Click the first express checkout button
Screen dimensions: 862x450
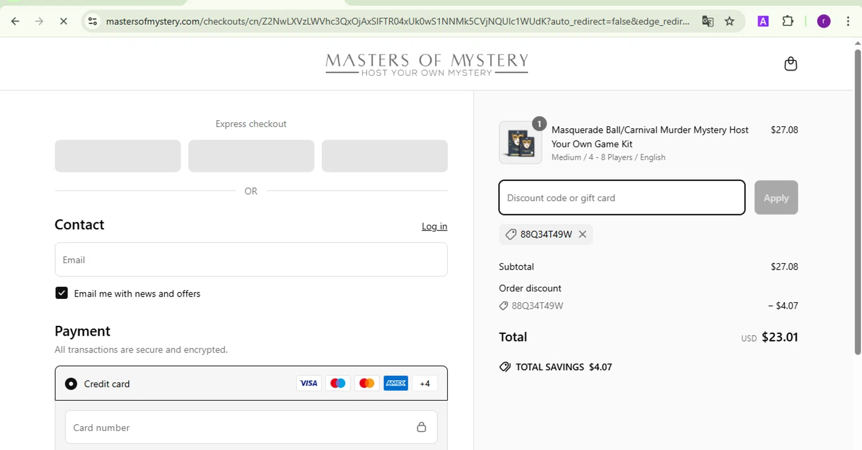point(118,156)
